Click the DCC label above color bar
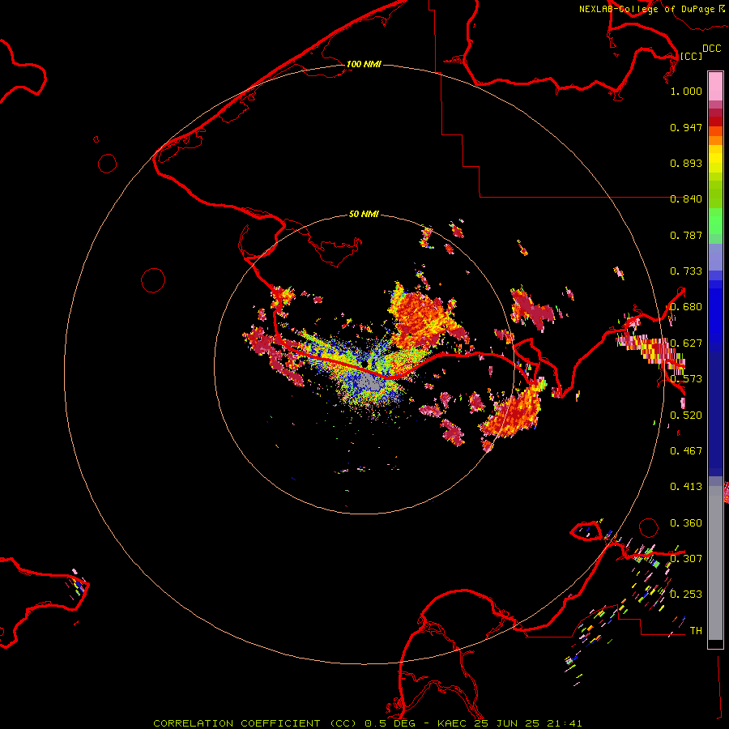This screenshot has width=729, height=729. click(711, 49)
